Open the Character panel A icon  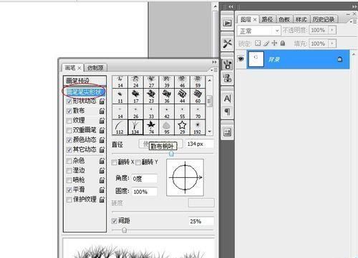tap(227, 98)
